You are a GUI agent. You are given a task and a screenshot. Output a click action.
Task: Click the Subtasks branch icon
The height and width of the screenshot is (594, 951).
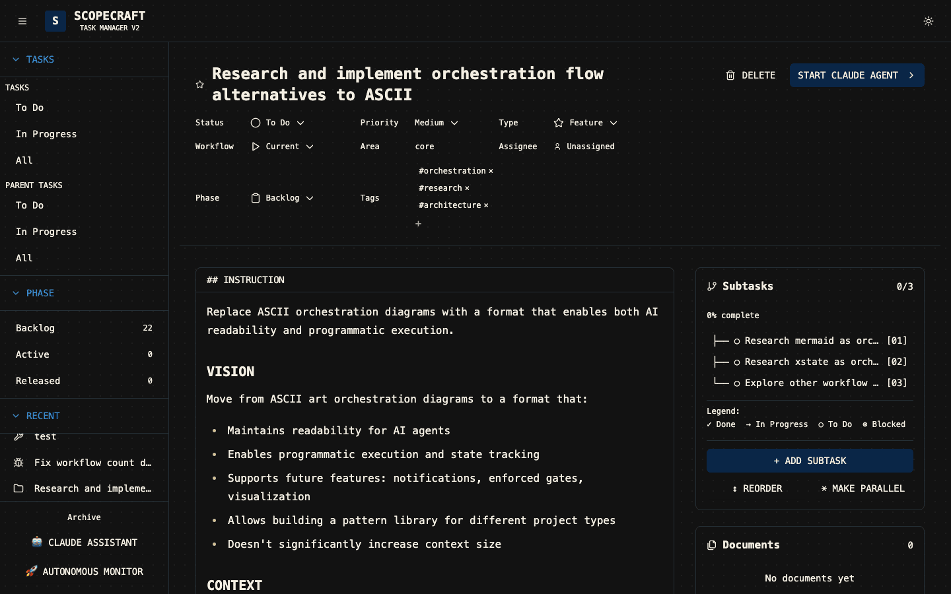click(711, 286)
